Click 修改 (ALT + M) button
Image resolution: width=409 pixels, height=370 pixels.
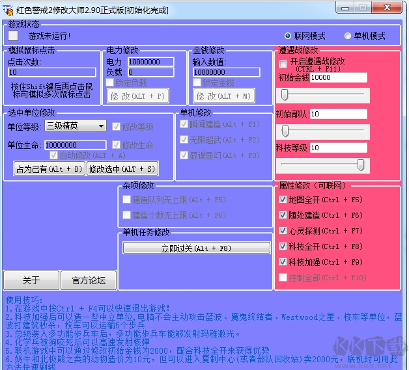[224, 96]
